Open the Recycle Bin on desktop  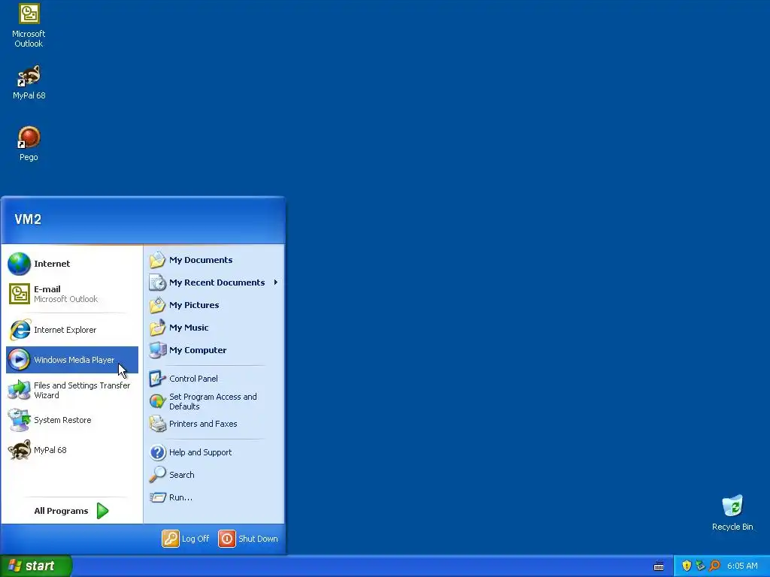[732, 513]
